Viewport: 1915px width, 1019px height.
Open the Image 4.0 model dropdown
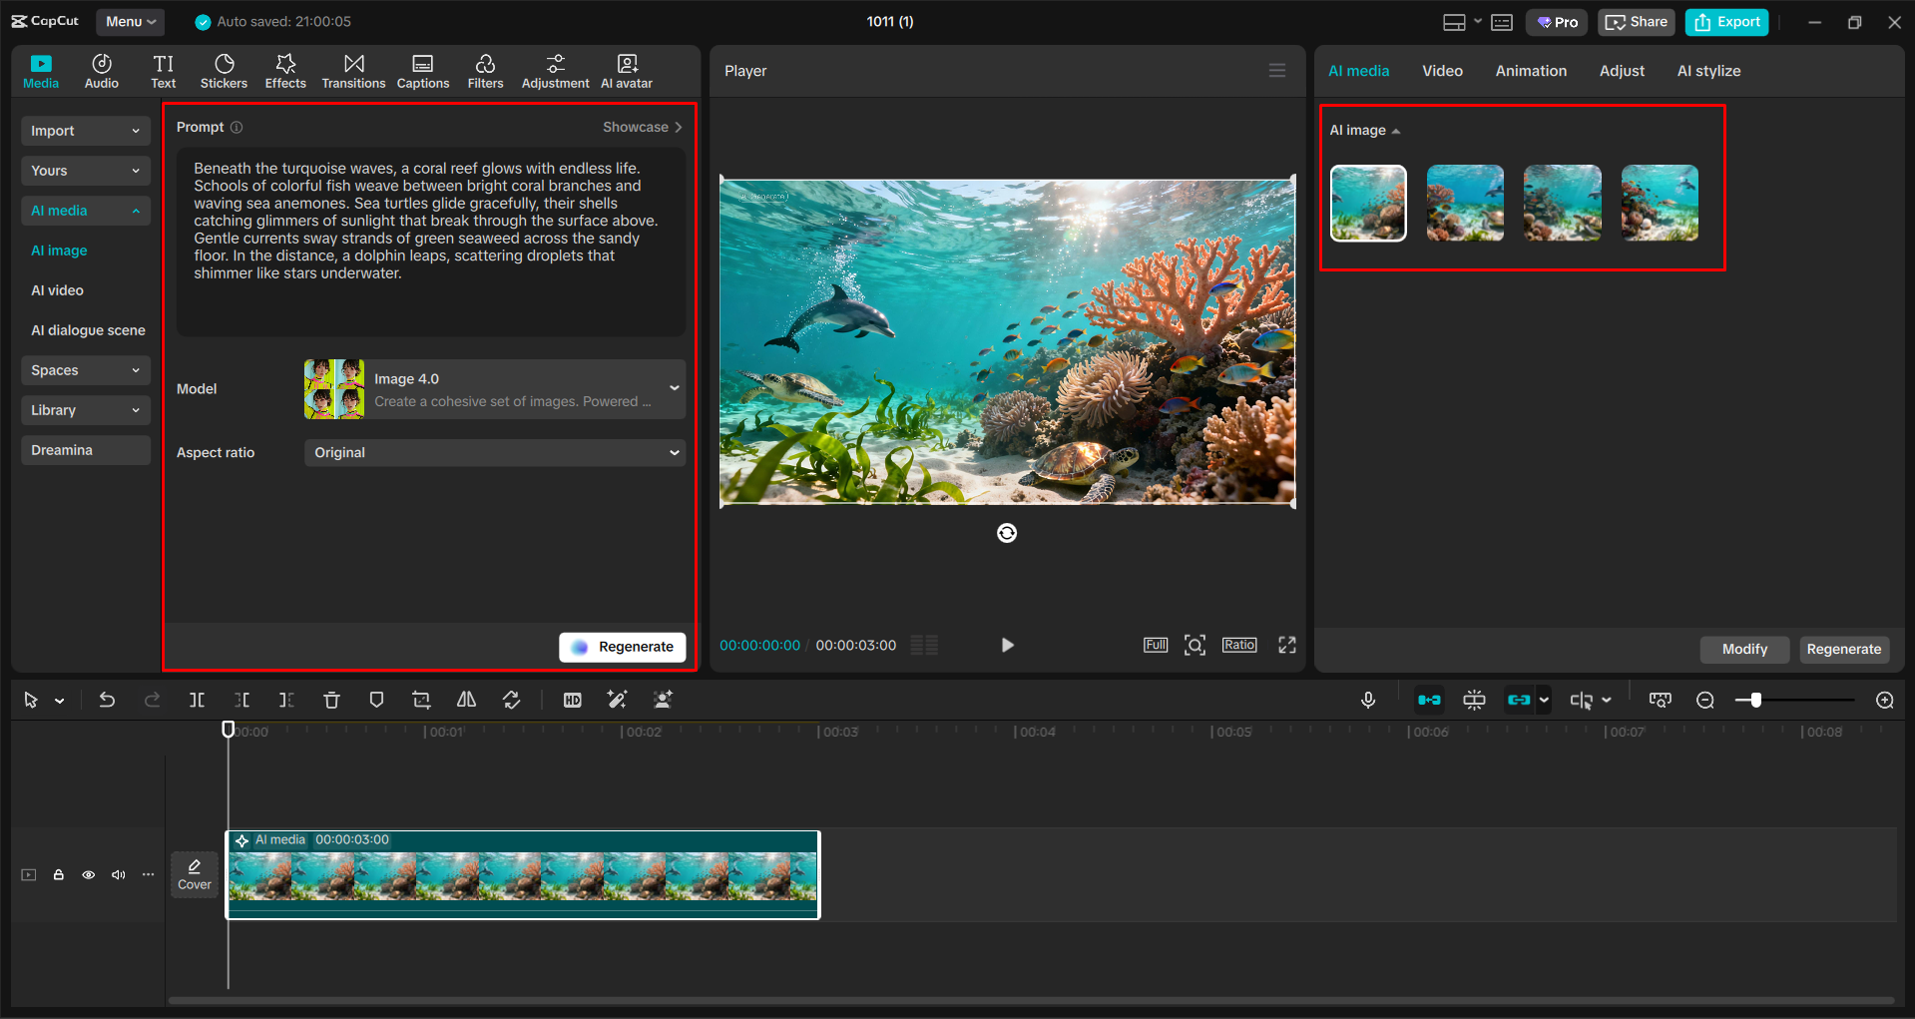click(495, 389)
